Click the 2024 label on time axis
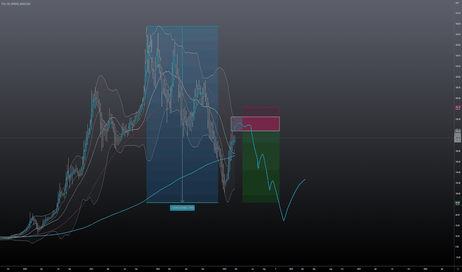The image size is (462, 272). 291,269
